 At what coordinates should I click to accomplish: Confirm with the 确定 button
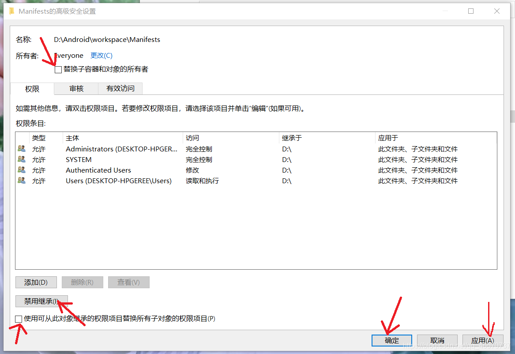pyautogui.click(x=392, y=340)
